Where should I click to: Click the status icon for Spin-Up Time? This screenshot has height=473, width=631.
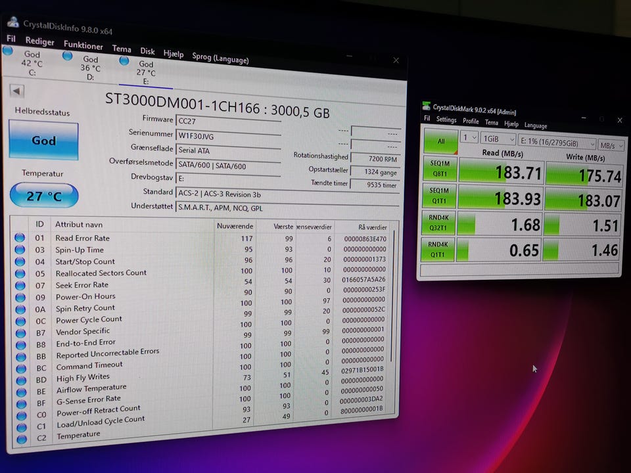click(20, 250)
